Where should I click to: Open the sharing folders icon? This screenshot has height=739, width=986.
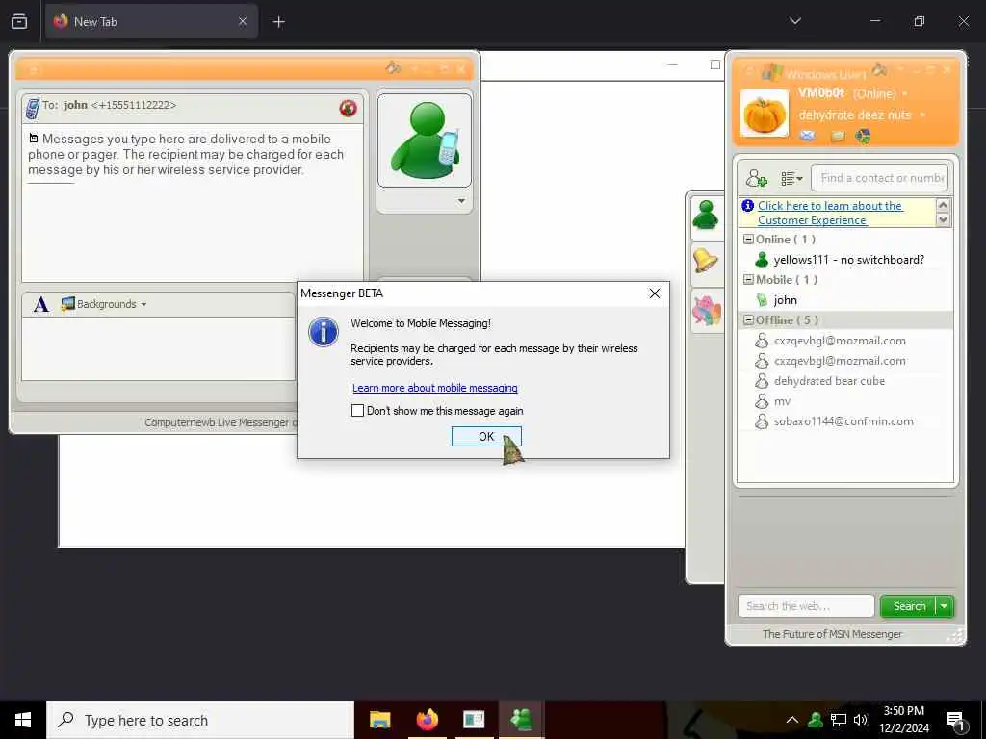pyautogui.click(x=837, y=136)
